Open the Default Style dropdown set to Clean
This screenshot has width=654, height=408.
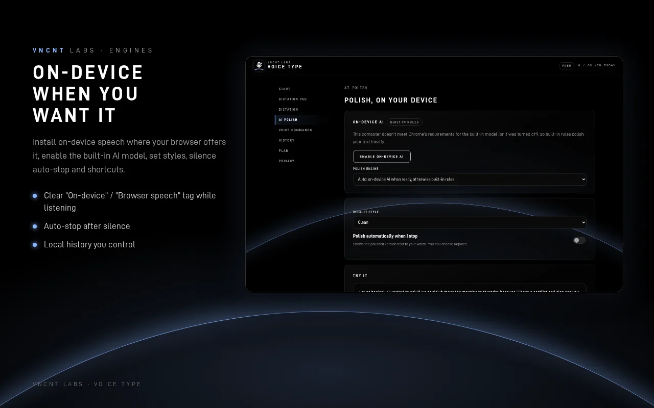470,222
